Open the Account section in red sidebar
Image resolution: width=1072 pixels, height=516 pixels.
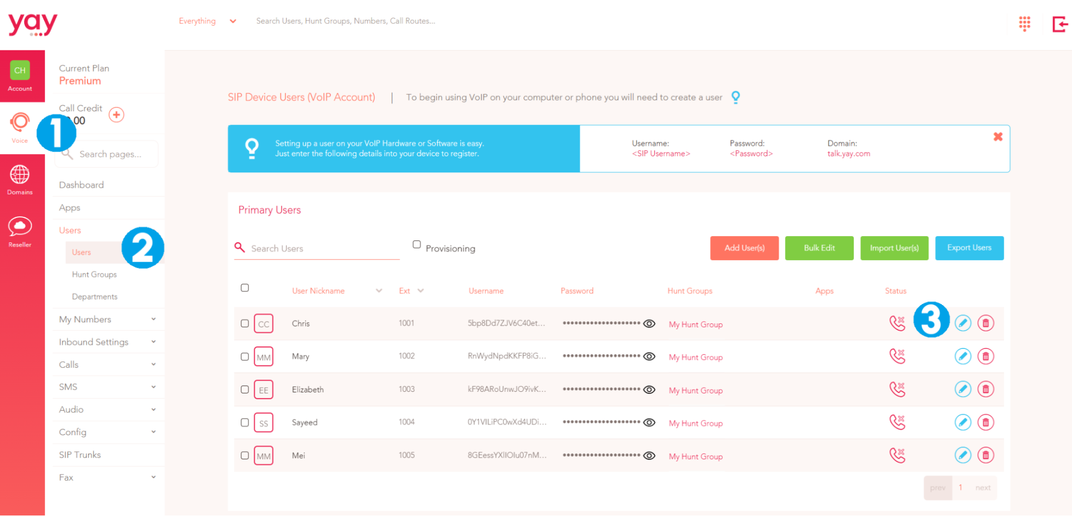[20, 75]
